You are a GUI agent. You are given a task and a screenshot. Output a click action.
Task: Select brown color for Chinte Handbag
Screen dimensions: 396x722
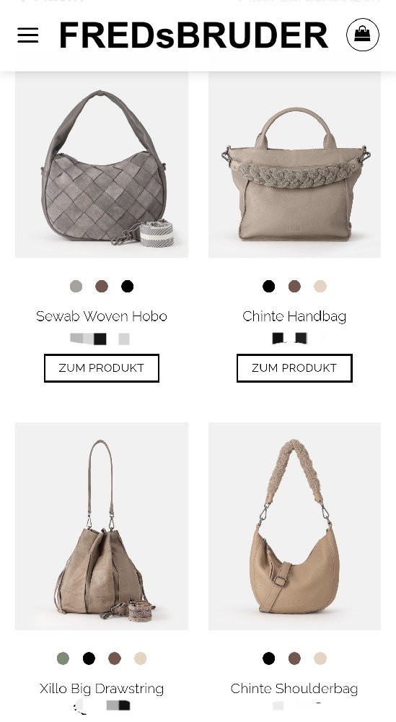tap(294, 287)
